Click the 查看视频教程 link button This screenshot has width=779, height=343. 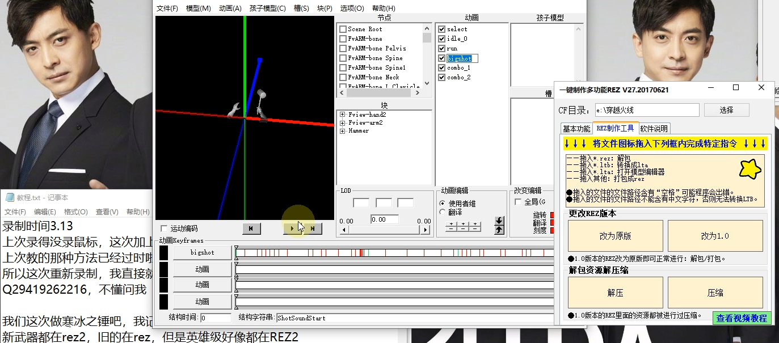(742, 318)
